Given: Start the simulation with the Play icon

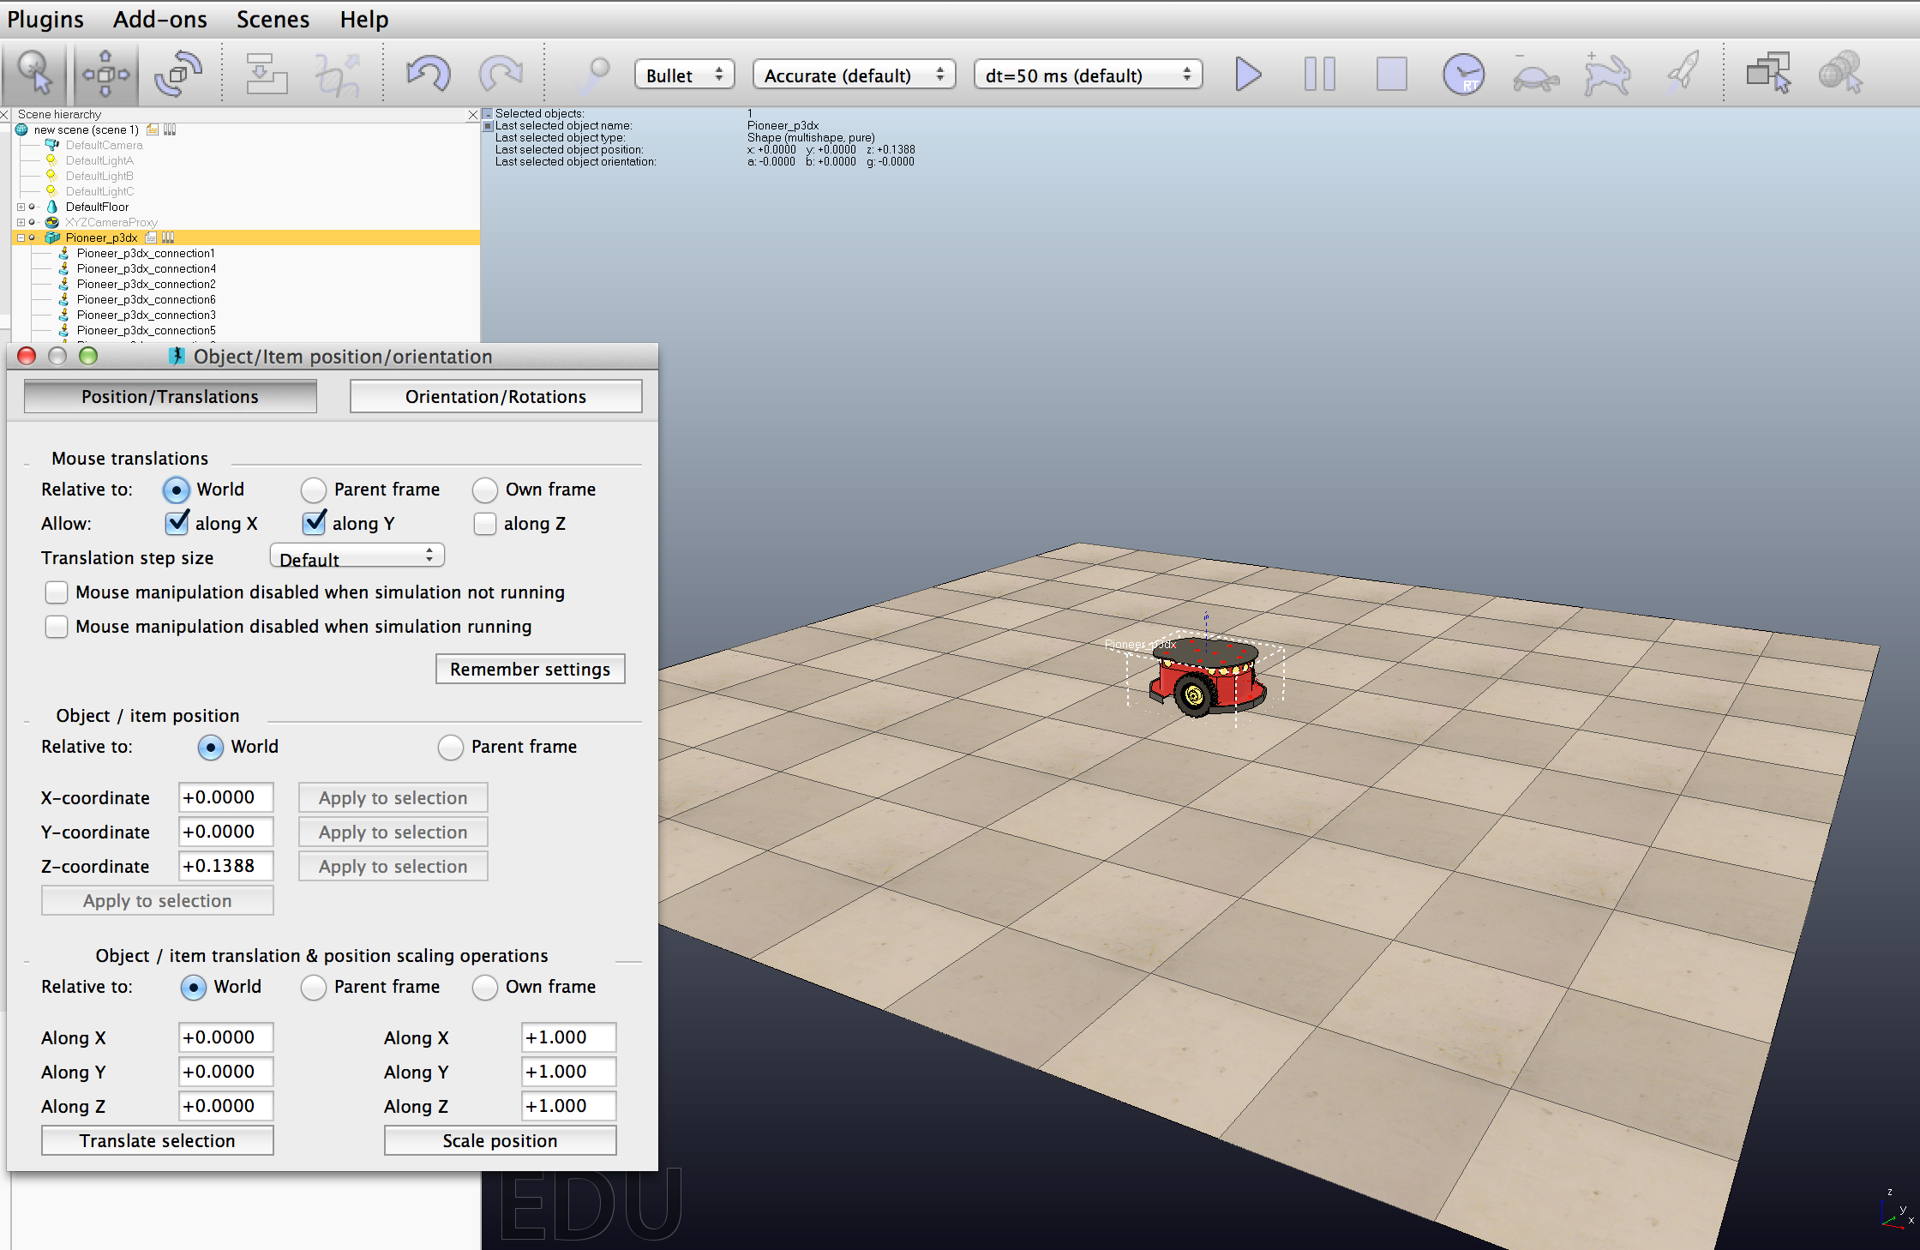Looking at the screenshot, I should [1248, 74].
